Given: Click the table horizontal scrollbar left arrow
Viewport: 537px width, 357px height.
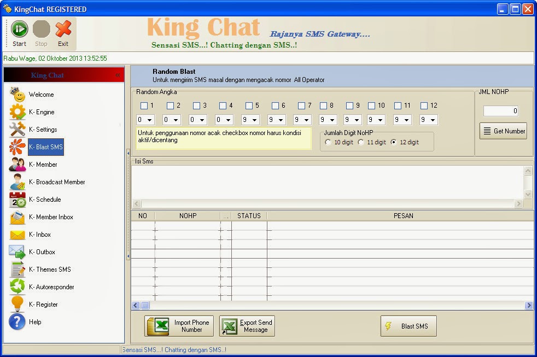Looking at the screenshot, I should pyautogui.click(x=136, y=305).
